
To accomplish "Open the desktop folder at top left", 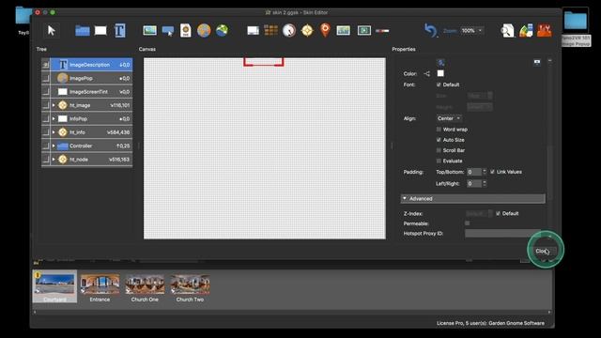I will coord(23,17).
